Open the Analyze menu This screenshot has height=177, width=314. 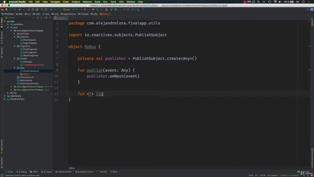76,2
